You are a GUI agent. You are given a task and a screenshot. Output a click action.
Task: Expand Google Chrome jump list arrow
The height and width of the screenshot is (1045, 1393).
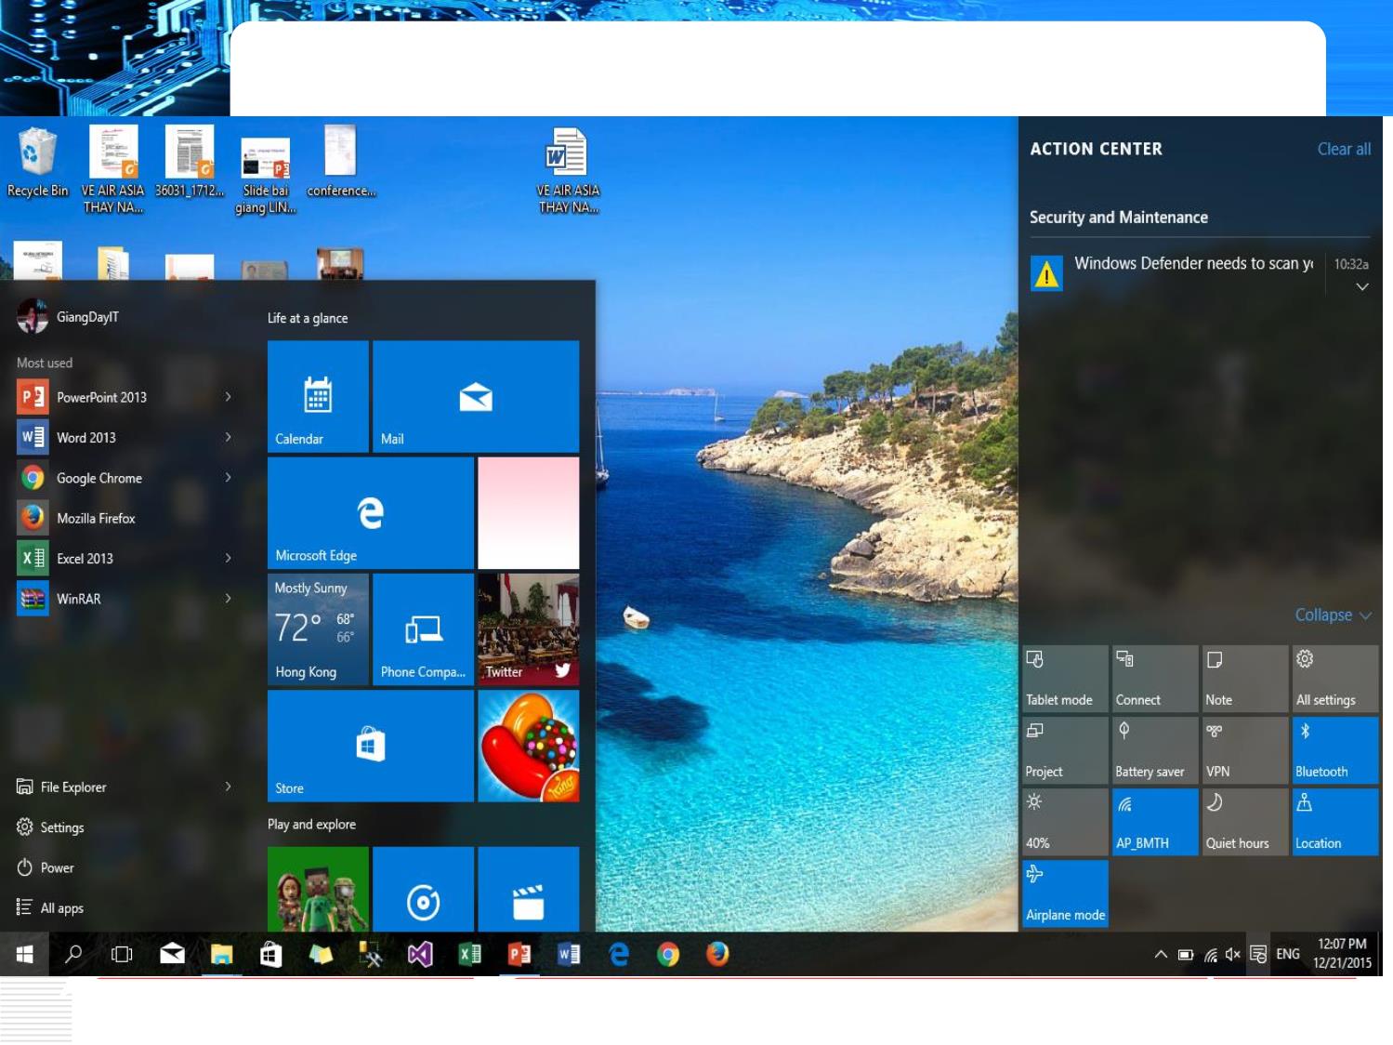229,478
